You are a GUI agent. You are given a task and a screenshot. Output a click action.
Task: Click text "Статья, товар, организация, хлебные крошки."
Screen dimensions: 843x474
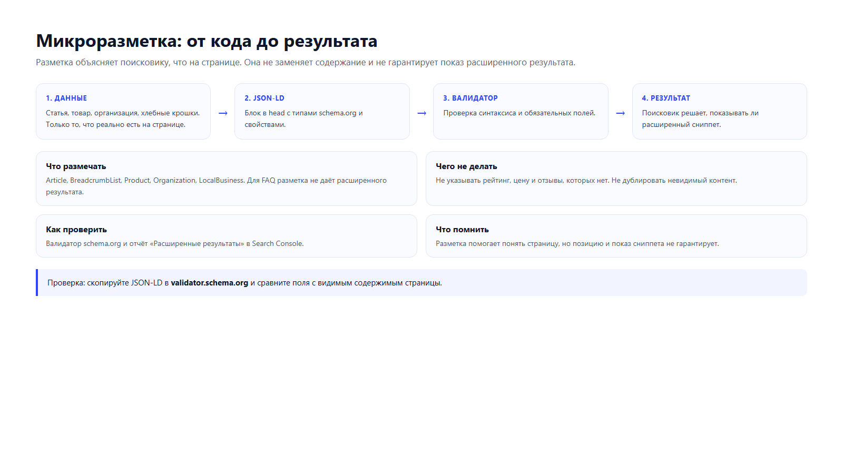[123, 113]
